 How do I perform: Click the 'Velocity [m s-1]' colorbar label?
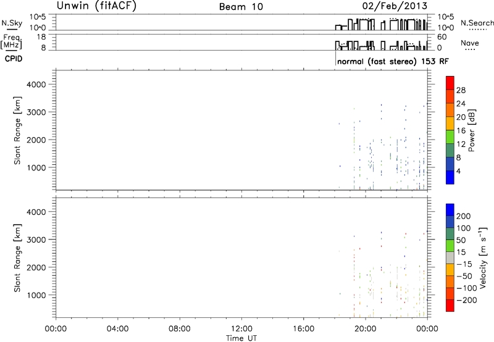(x=483, y=257)
